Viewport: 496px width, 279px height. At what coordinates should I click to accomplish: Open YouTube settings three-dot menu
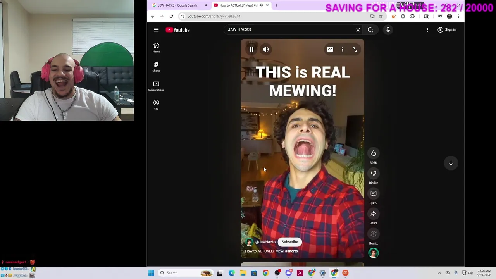point(427,29)
